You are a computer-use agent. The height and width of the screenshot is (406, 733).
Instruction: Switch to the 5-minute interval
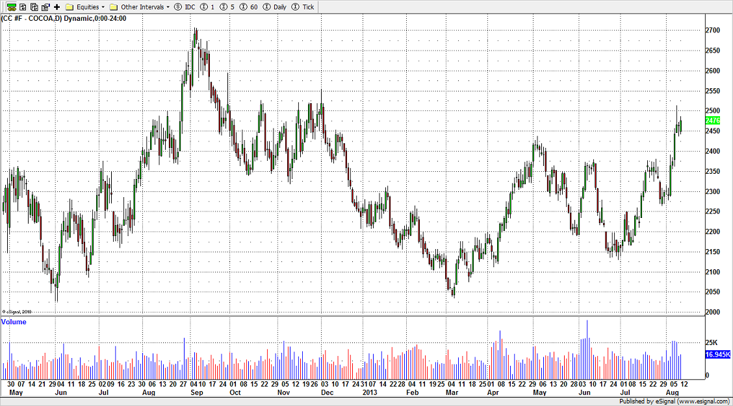tap(227, 6)
